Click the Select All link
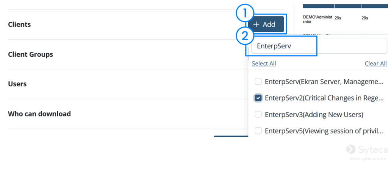Viewport: 388px width, 169px height. pyautogui.click(x=264, y=64)
